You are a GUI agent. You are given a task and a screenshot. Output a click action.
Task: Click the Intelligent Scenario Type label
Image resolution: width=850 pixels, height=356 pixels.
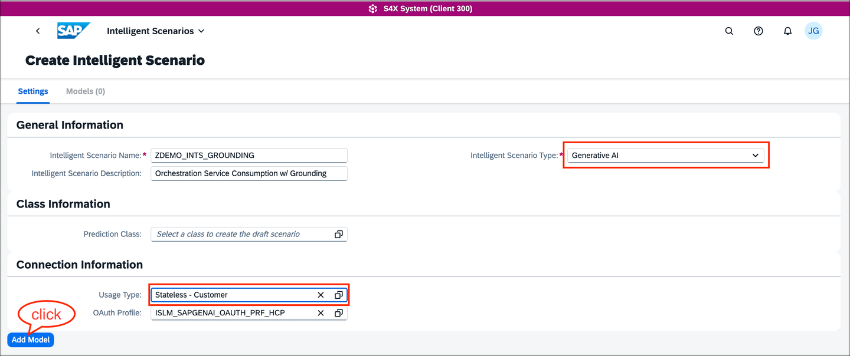pyautogui.click(x=514, y=156)
